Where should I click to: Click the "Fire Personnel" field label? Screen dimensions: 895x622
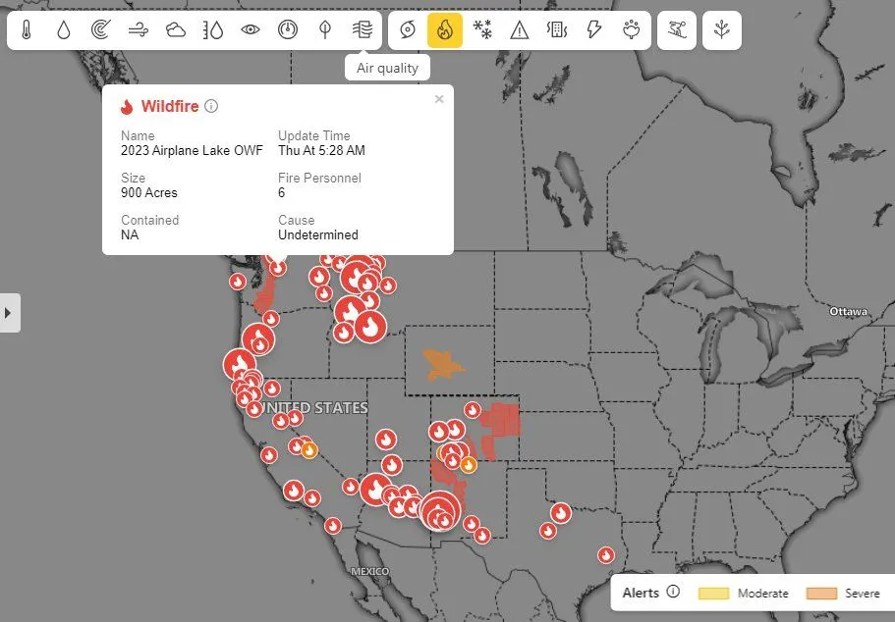click(x=319, y=178)
